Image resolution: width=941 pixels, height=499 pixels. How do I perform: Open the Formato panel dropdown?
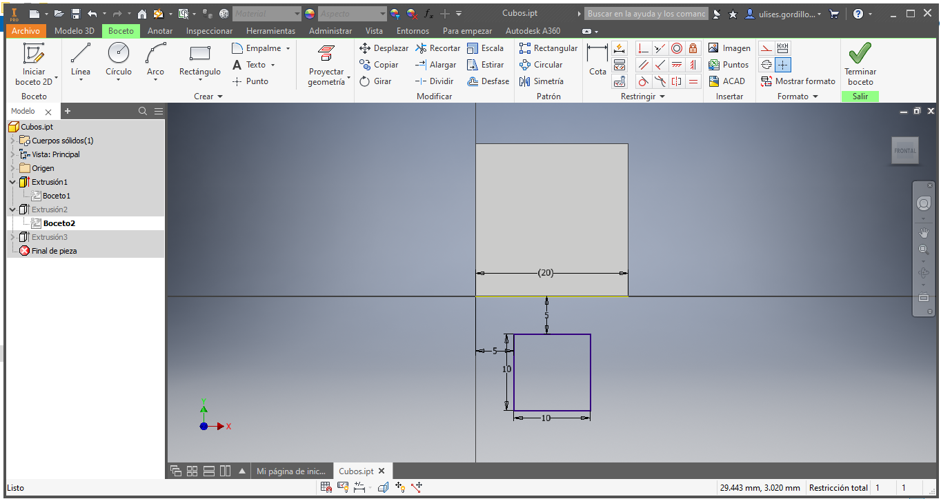tap(798, 96)
